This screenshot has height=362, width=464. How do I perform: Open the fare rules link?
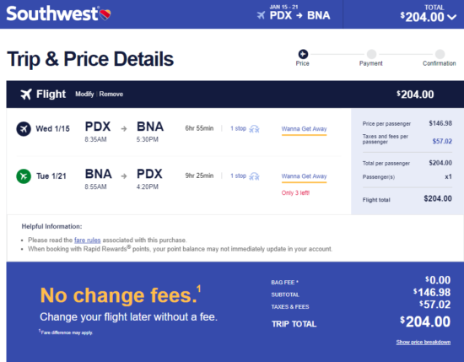pyautogui.click(x=87, y=240)
